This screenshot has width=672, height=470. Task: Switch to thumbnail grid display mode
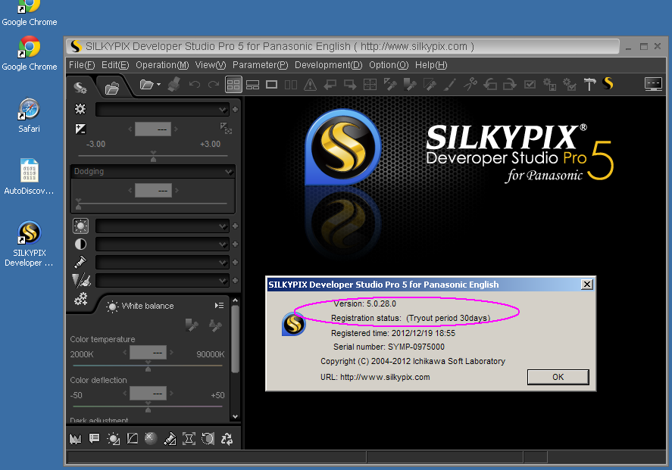click(233, 85)
